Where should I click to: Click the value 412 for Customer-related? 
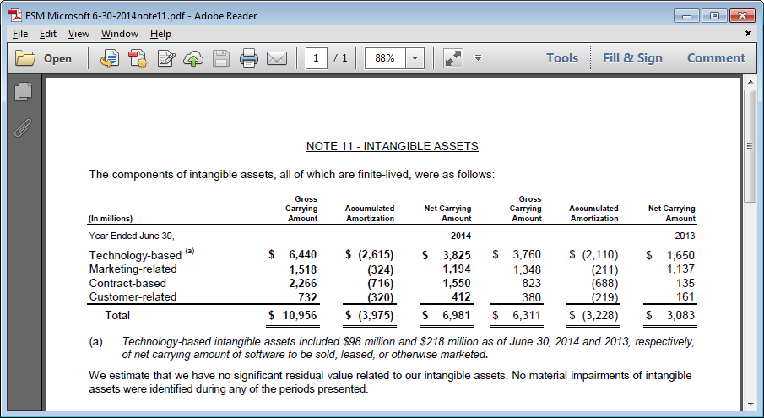click(x=461, y=296)
